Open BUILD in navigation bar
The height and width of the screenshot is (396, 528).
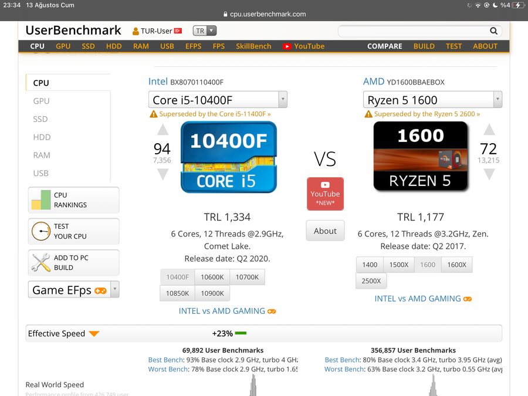424,46
